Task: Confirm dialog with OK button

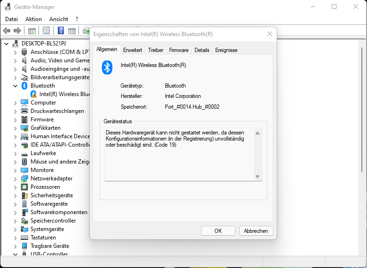Action: pyautogui.click(x=218, y=231)
